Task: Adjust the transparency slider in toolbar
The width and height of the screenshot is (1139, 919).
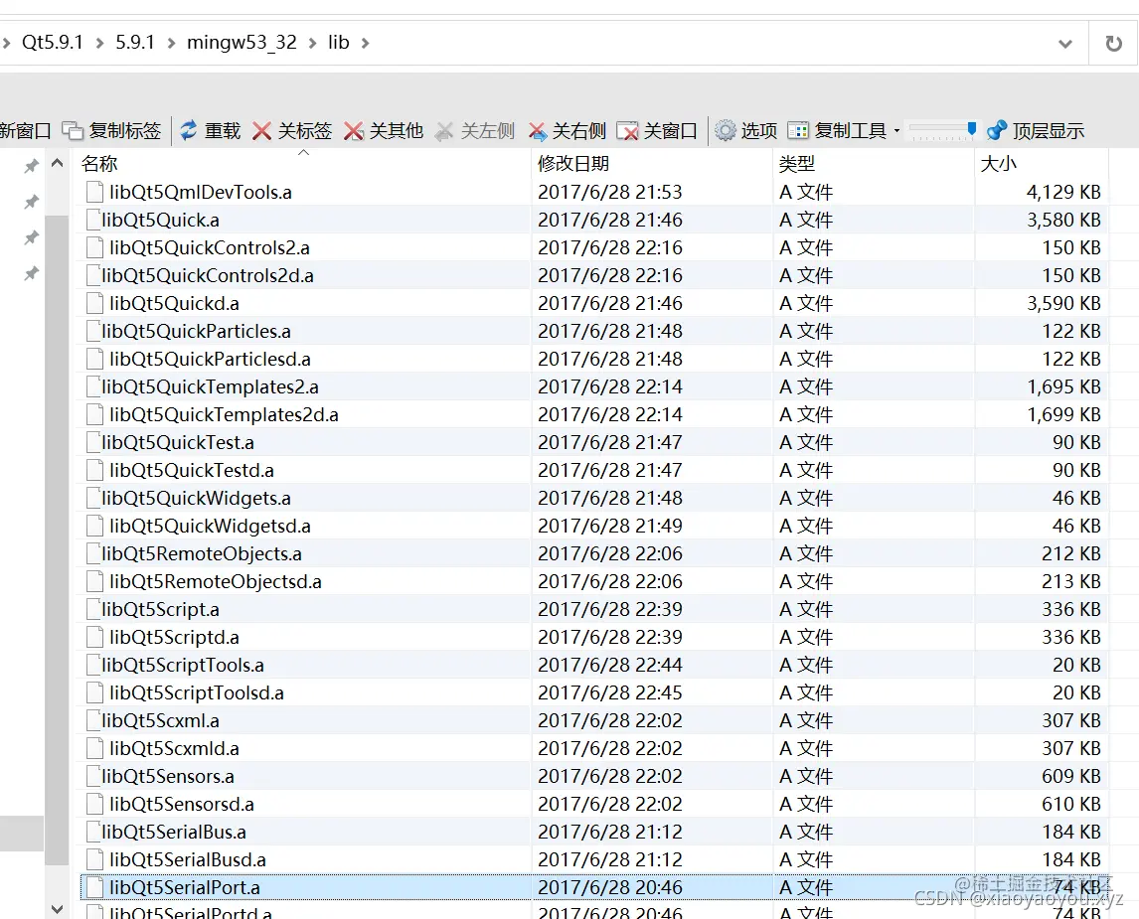Action: point(942,130)
